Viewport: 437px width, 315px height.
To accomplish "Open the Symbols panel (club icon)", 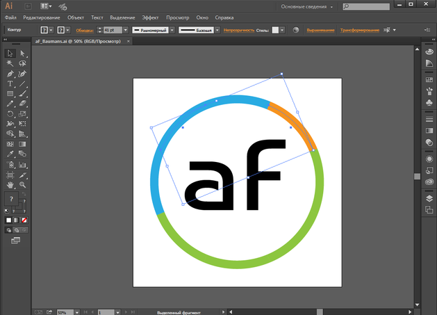I will [x=429, y=103].
